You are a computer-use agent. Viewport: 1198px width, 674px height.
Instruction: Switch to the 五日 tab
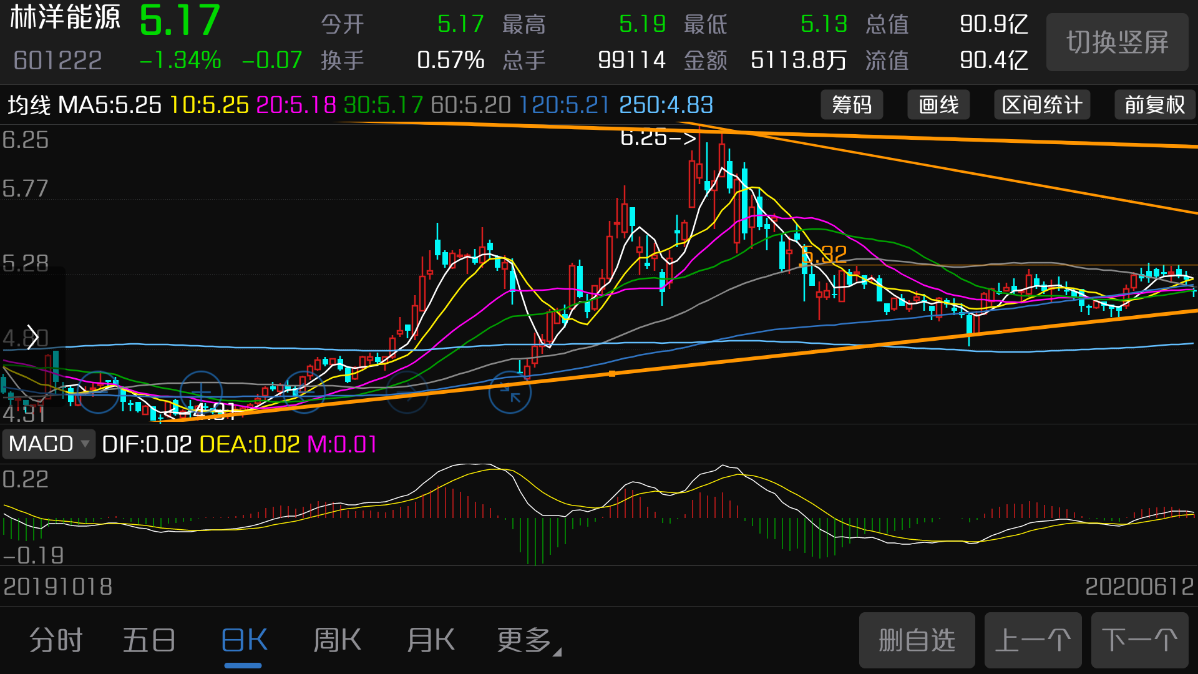point(149,640)
